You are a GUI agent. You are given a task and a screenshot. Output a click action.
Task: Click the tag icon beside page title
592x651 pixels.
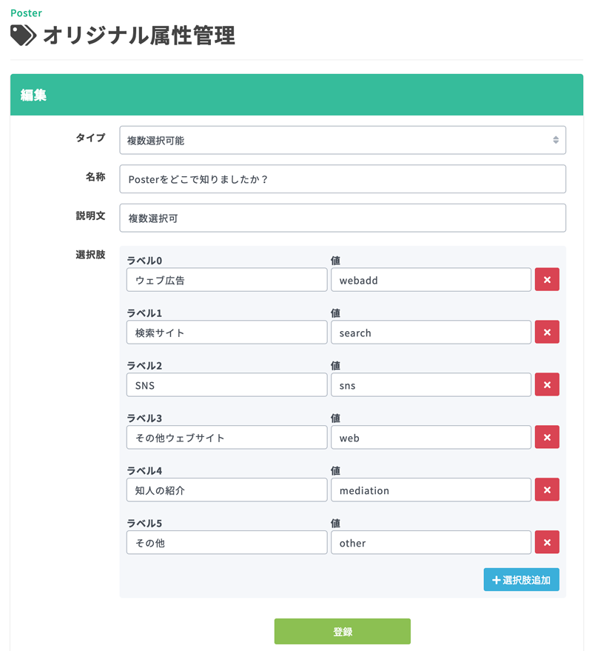(x=23, y=36)
